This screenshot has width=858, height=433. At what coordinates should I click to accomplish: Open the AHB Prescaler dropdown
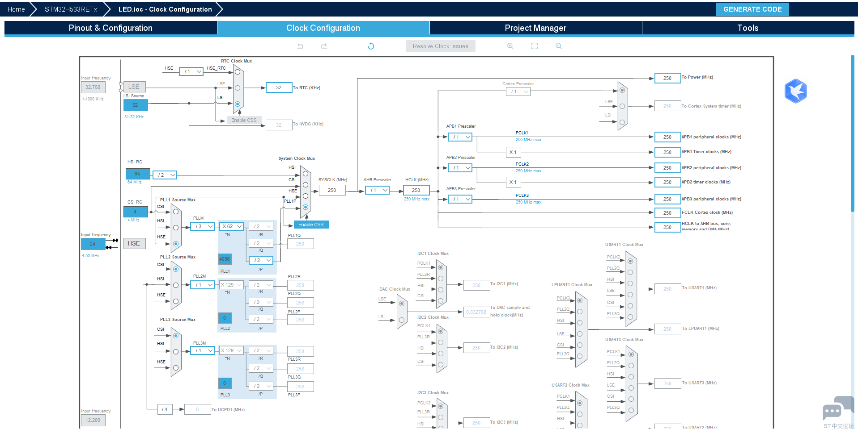pyautogui.click(x=378, y=190)
